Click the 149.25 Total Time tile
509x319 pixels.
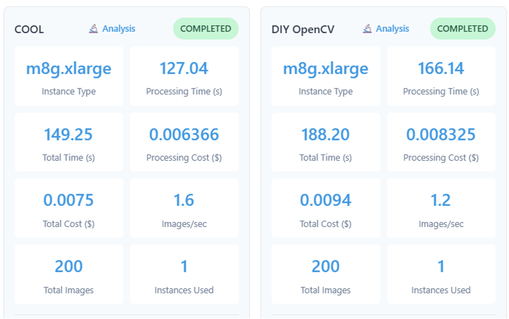coord(69,142)
